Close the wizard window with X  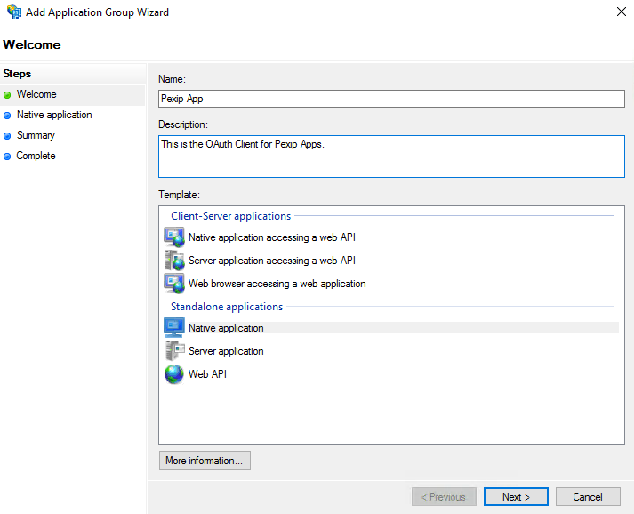pyautogui.click(x=620, y=12)
